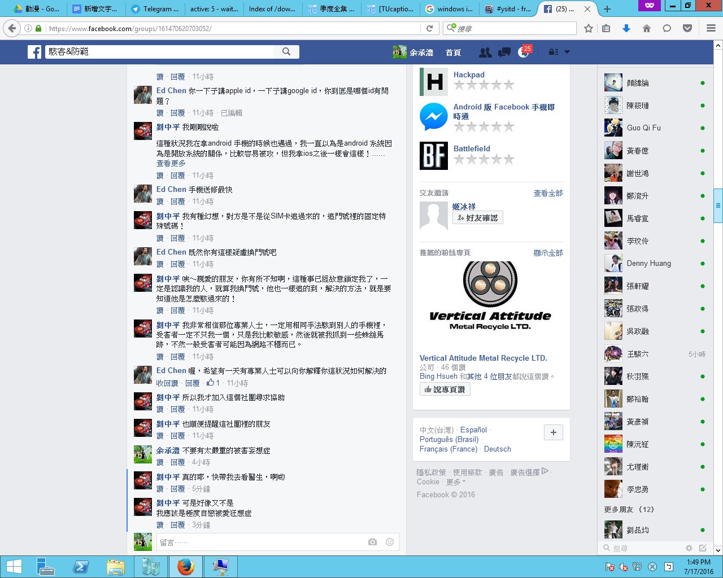Open notifications globe showing 25
The height and width of the screenshot is (578, 723).
[x=524, y=52]
